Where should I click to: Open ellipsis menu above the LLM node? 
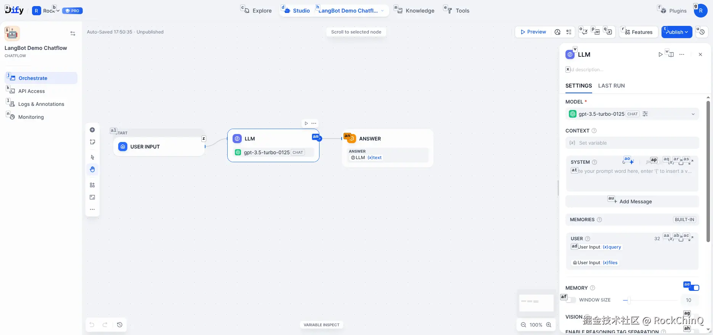[x=314, y=123]
